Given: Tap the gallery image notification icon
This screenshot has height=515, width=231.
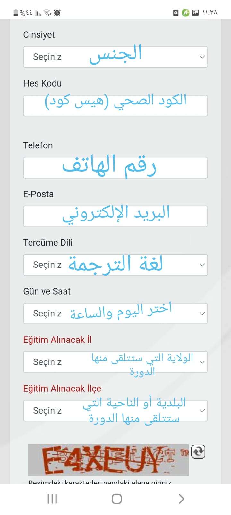Looking at the screenshot, I should click(x=195, y=13).
